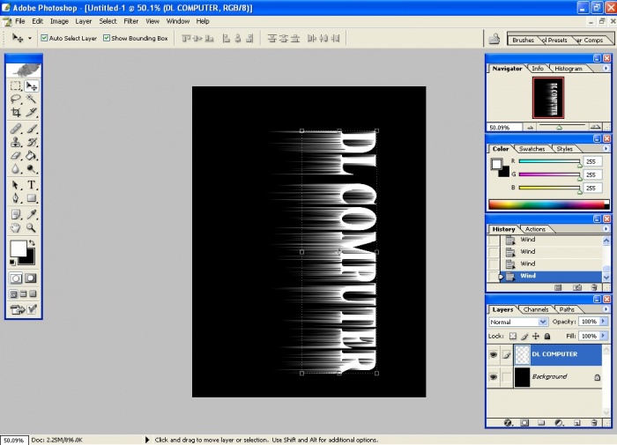Open the Filter menu
This screenshot has height=445, width=617.
pos(130,20)
